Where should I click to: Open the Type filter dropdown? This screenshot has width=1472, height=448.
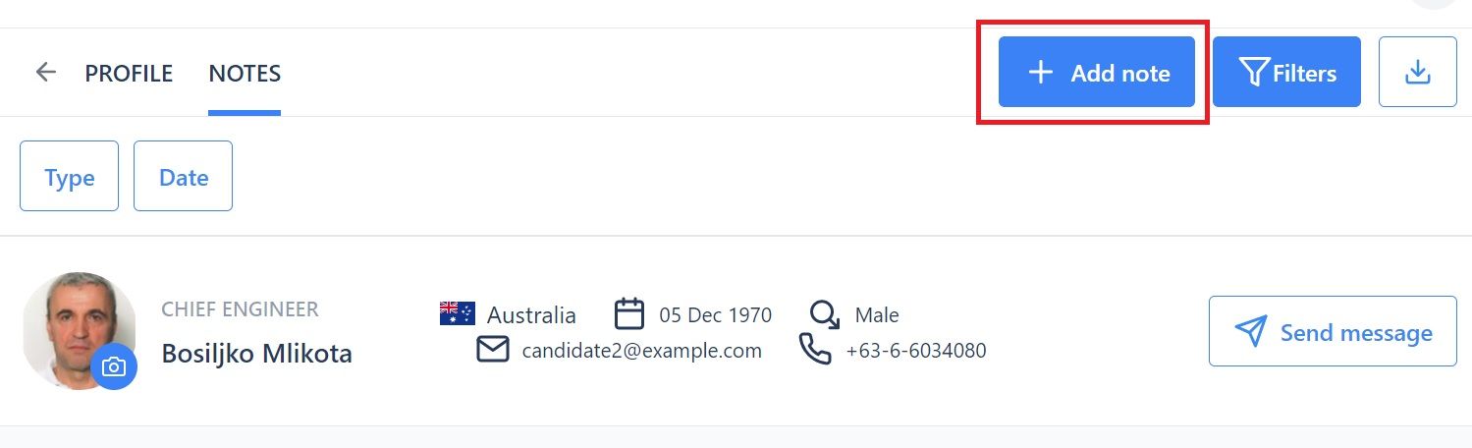(x=70, y=176)
